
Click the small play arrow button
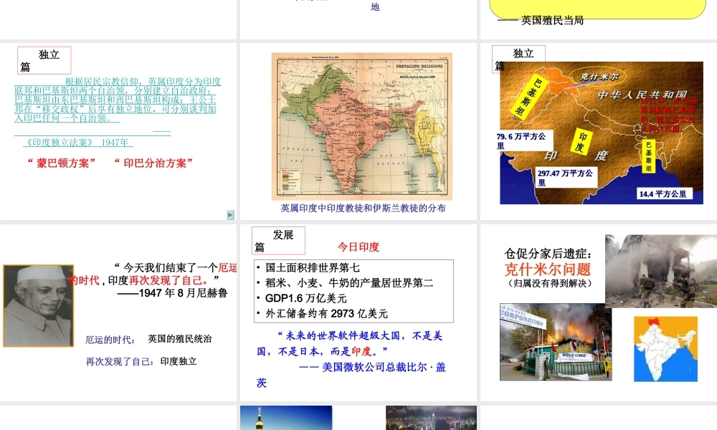click(x=230, y=214)
